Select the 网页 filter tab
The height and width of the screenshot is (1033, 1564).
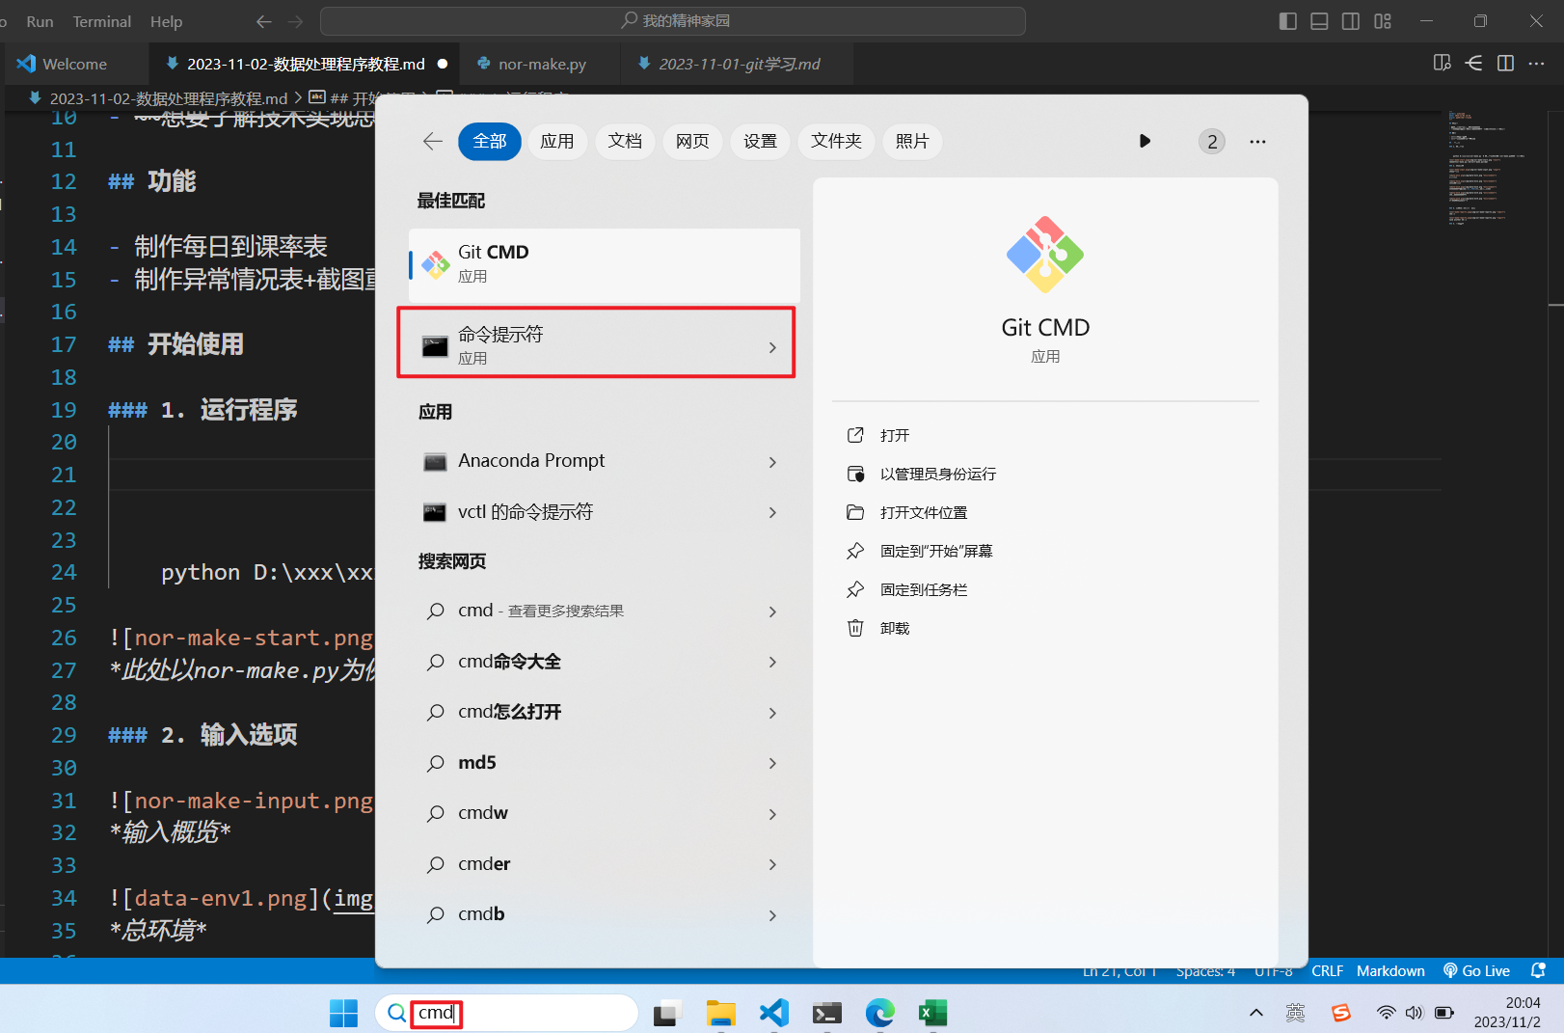click(692, 142)
